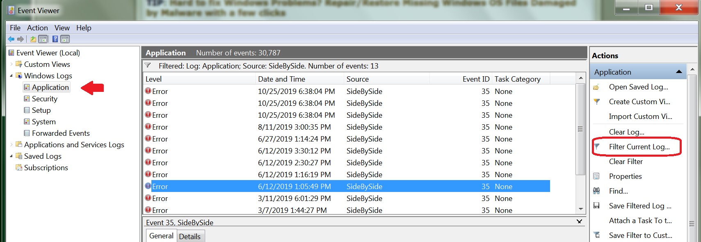Collapse the Event 35, SideBySide preview pane
This screenshot has height=242, width=701.
[x=579, y=221]
